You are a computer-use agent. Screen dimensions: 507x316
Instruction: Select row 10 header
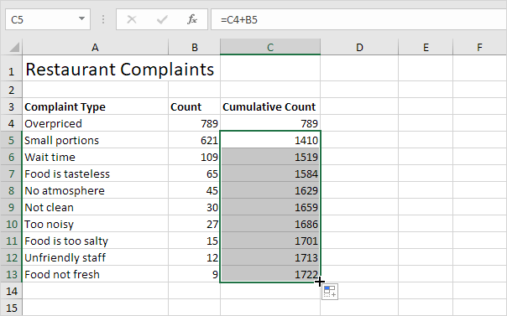pyautogui.click(x=11, y=224)
